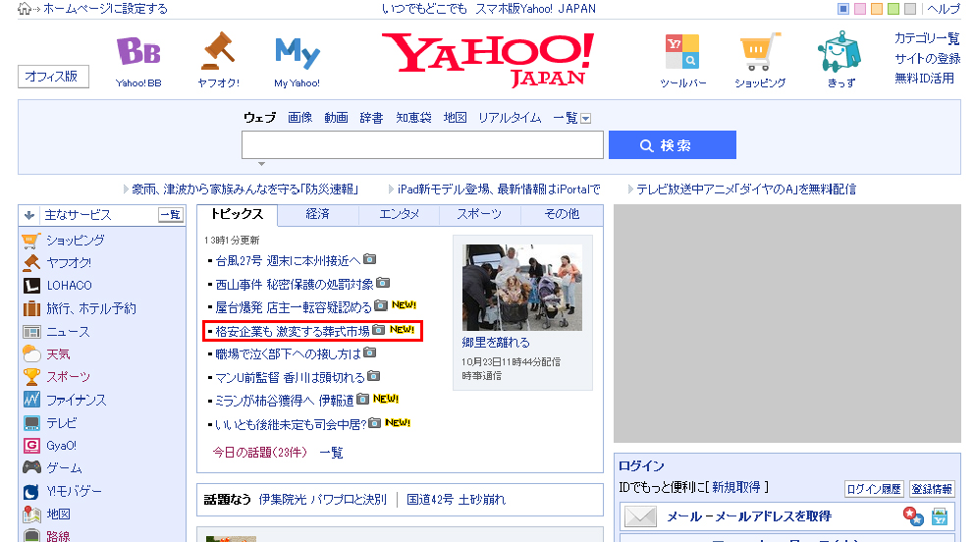974x542 pixels.
Task: Switch to the 経済 tab
Action: click(x=318, y=215)
